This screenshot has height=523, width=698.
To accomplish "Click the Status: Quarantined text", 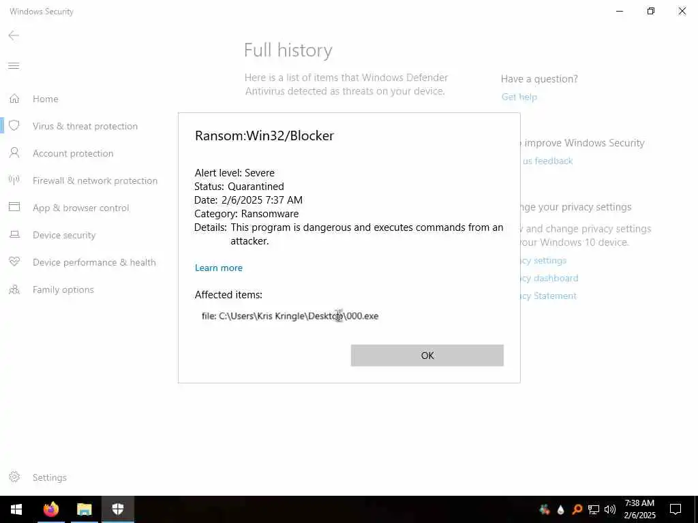I will pos(239,187).
